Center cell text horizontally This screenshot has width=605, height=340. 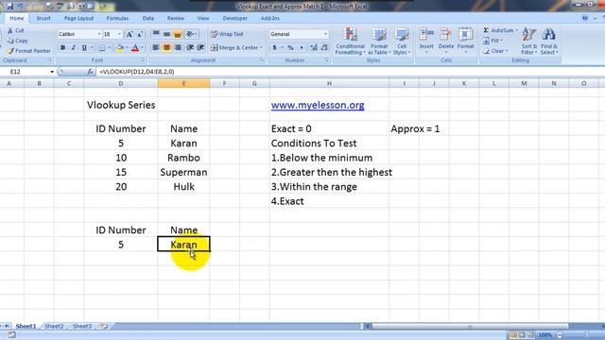(166, 48)
